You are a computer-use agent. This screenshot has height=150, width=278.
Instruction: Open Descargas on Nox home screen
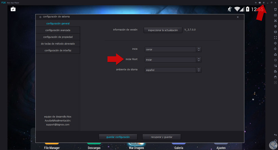pos(94,146)
